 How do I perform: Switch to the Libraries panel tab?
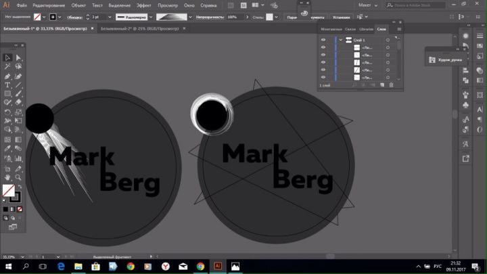366,29
